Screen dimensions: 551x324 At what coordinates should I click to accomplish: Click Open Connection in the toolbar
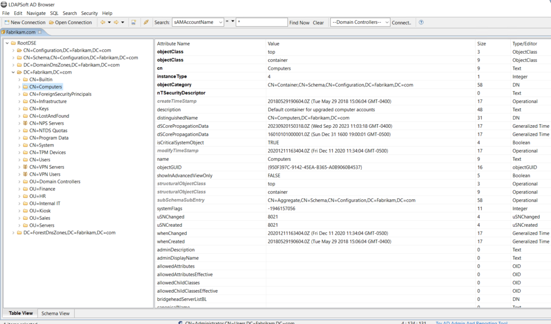[x=70, y=22]
